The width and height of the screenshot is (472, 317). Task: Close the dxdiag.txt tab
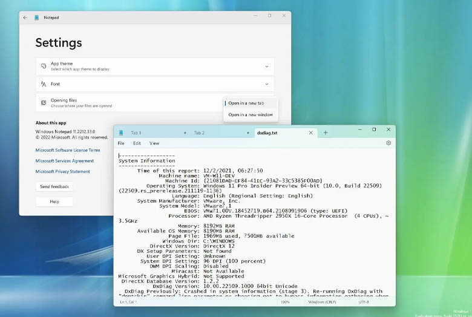(311, 132)
